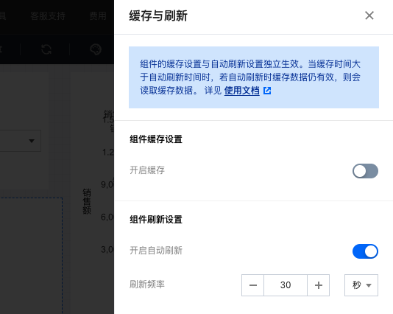Click the 销售额 axis label on chart
The height and width of the screenshot is (314, 393).
pos(87,201)
